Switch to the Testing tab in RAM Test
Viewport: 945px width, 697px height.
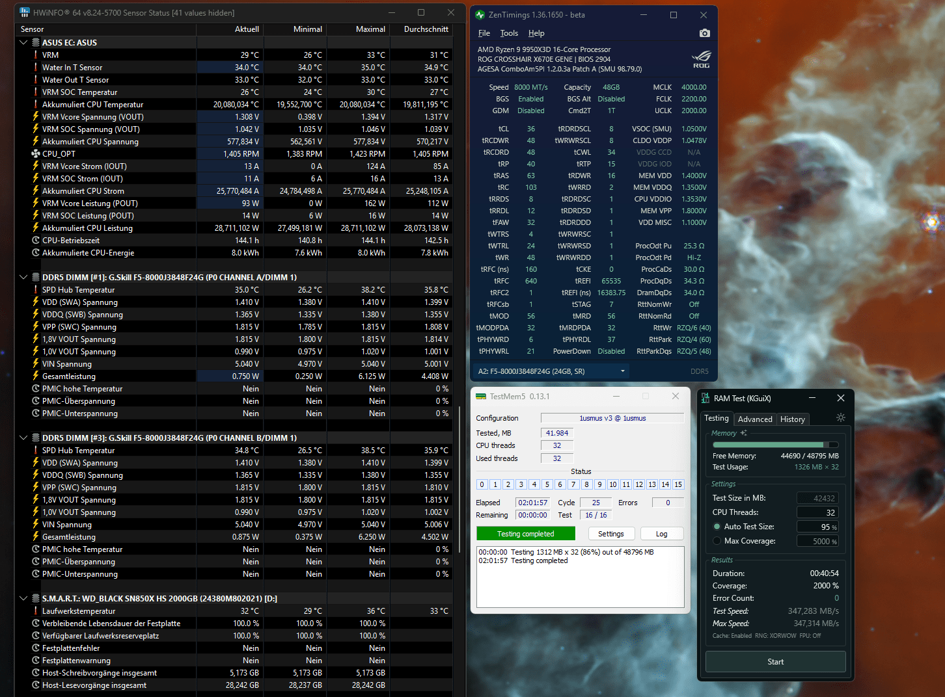717,418
